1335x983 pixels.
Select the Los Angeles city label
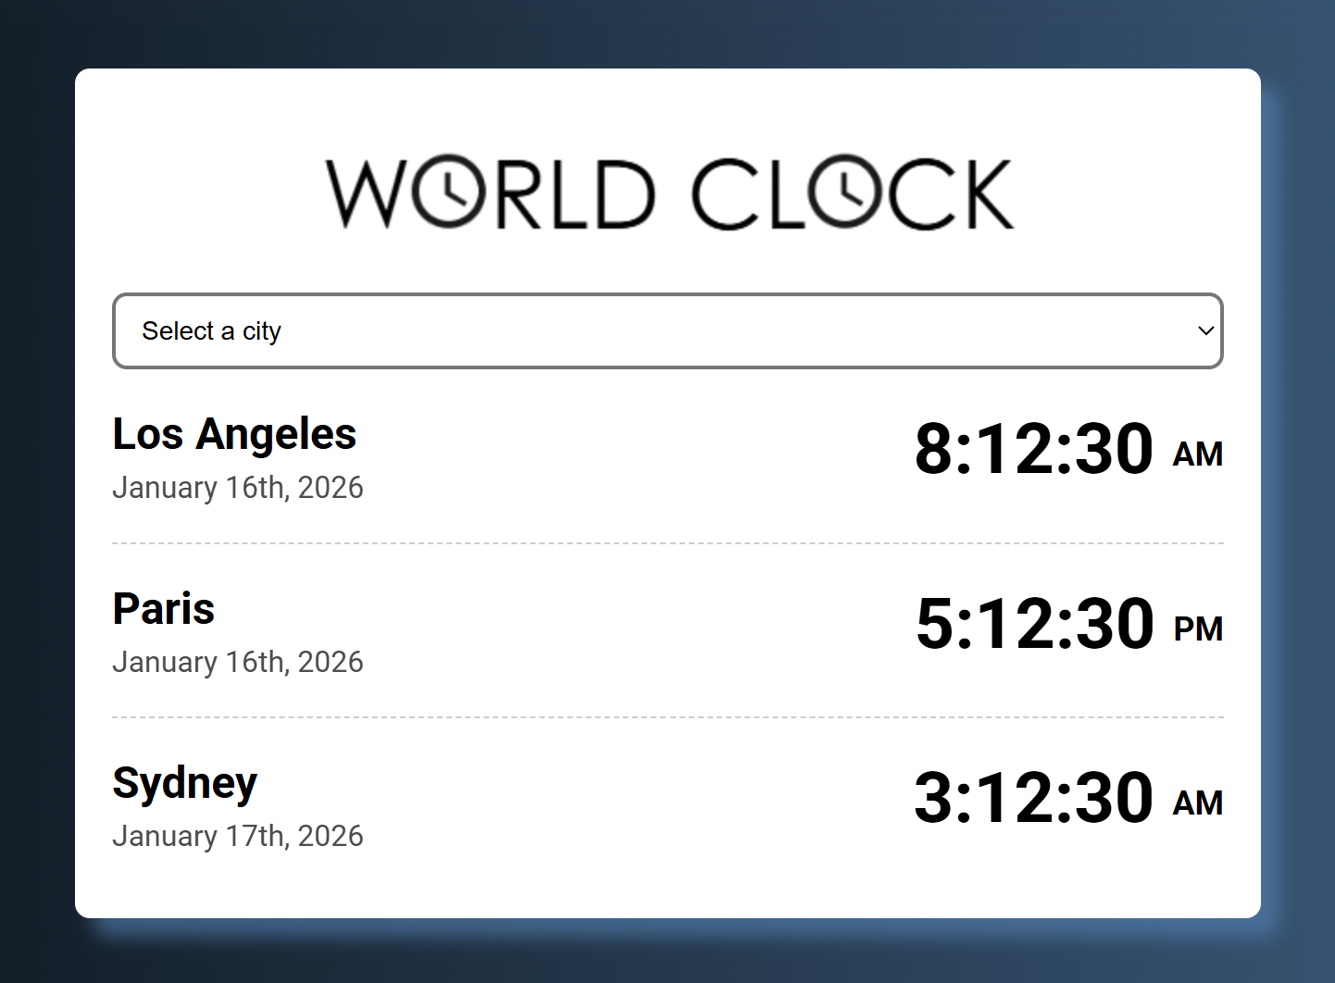[234, 433]
